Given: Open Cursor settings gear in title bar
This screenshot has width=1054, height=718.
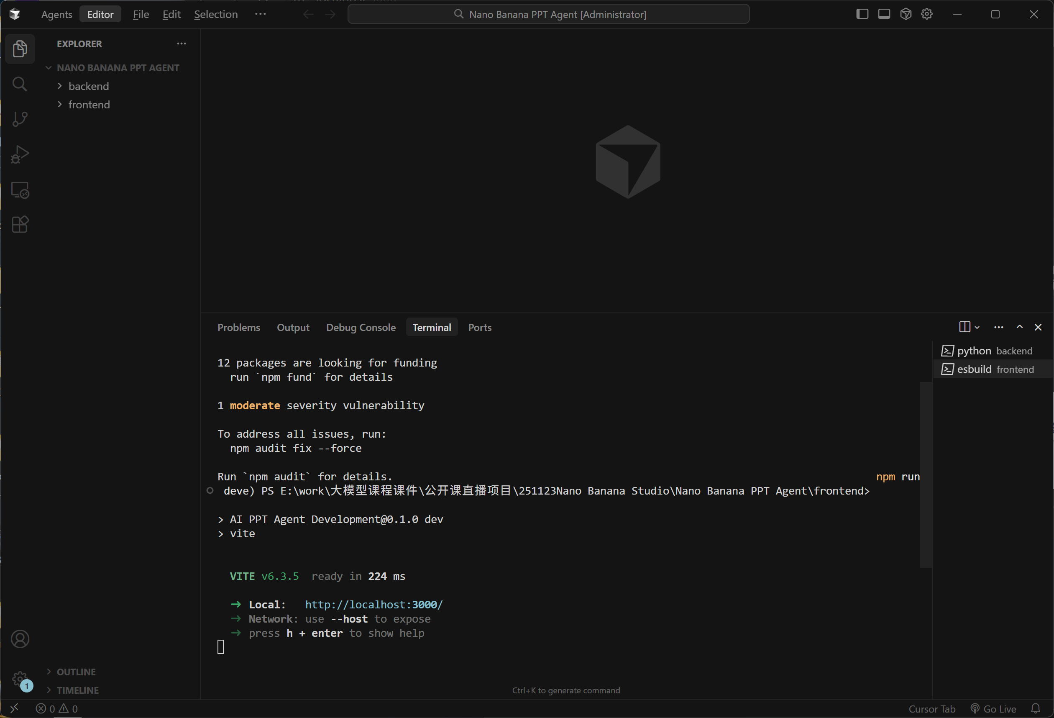Looking at the screenshot, I should coord(927,14).
